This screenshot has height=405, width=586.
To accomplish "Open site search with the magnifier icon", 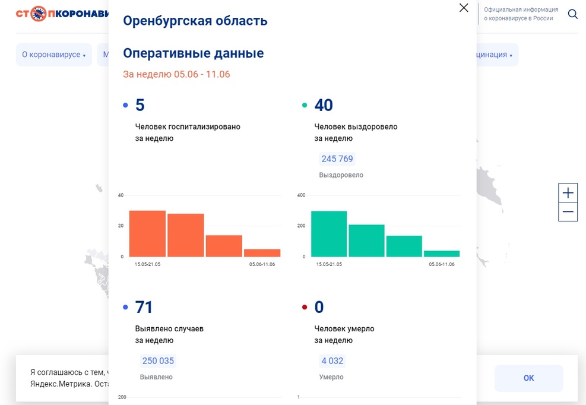I will click(572, 14).
